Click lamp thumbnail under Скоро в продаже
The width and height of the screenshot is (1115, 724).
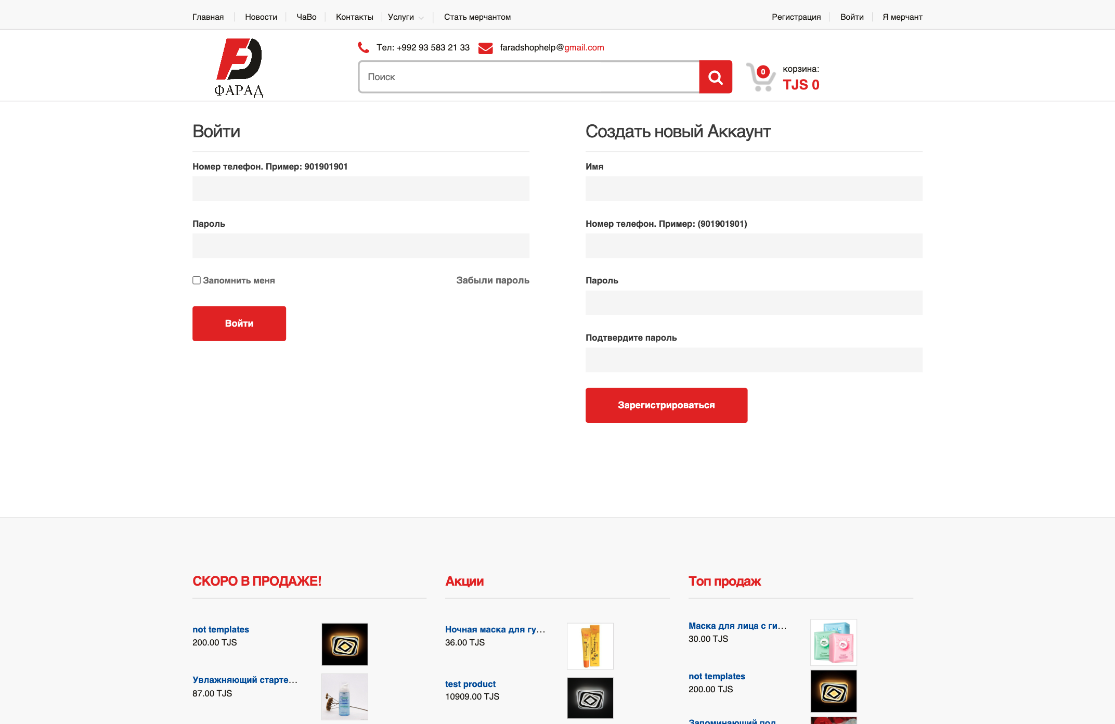[x=345, y=644]
